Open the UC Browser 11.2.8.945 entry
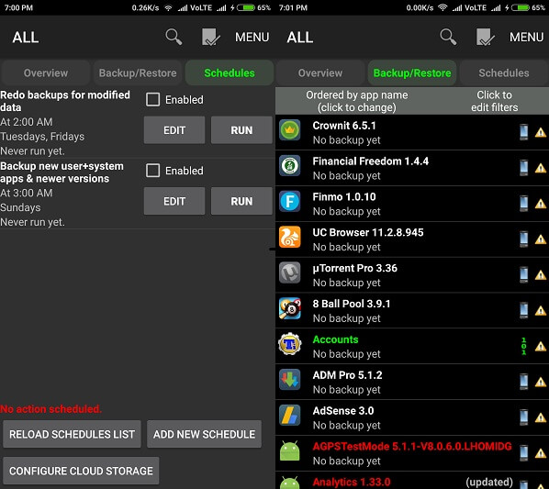 click(x=412, y=239)
